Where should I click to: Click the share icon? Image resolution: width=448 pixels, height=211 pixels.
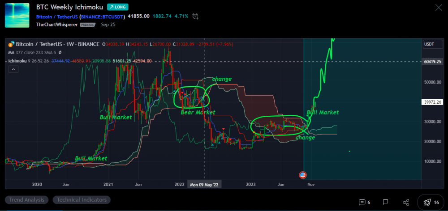point(406,203)
